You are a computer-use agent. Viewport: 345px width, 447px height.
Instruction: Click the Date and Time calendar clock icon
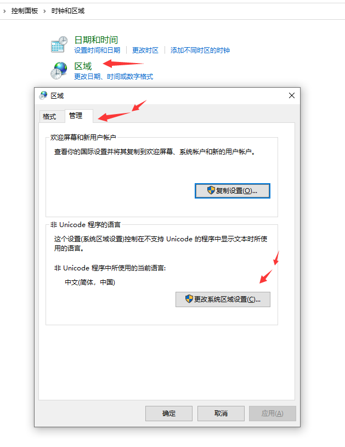point(59,44)
